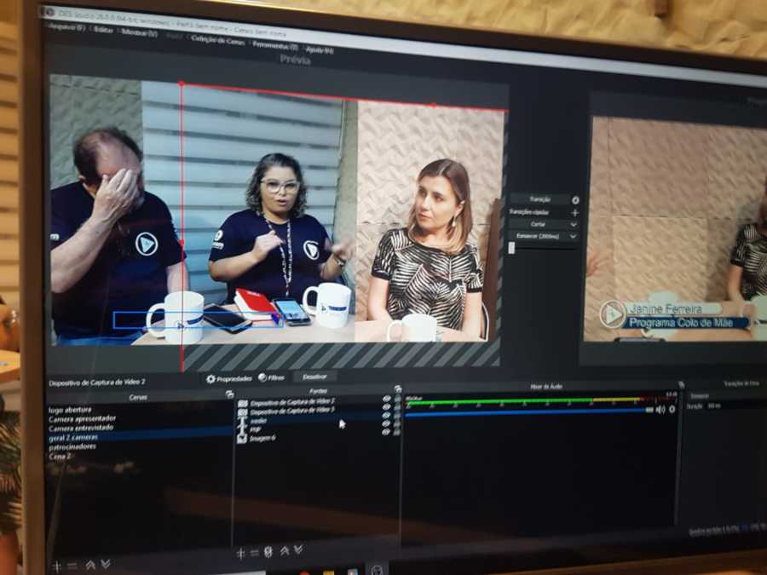The image size is (767, 575).
Task: Click the Desativar button
Action: 314,377
